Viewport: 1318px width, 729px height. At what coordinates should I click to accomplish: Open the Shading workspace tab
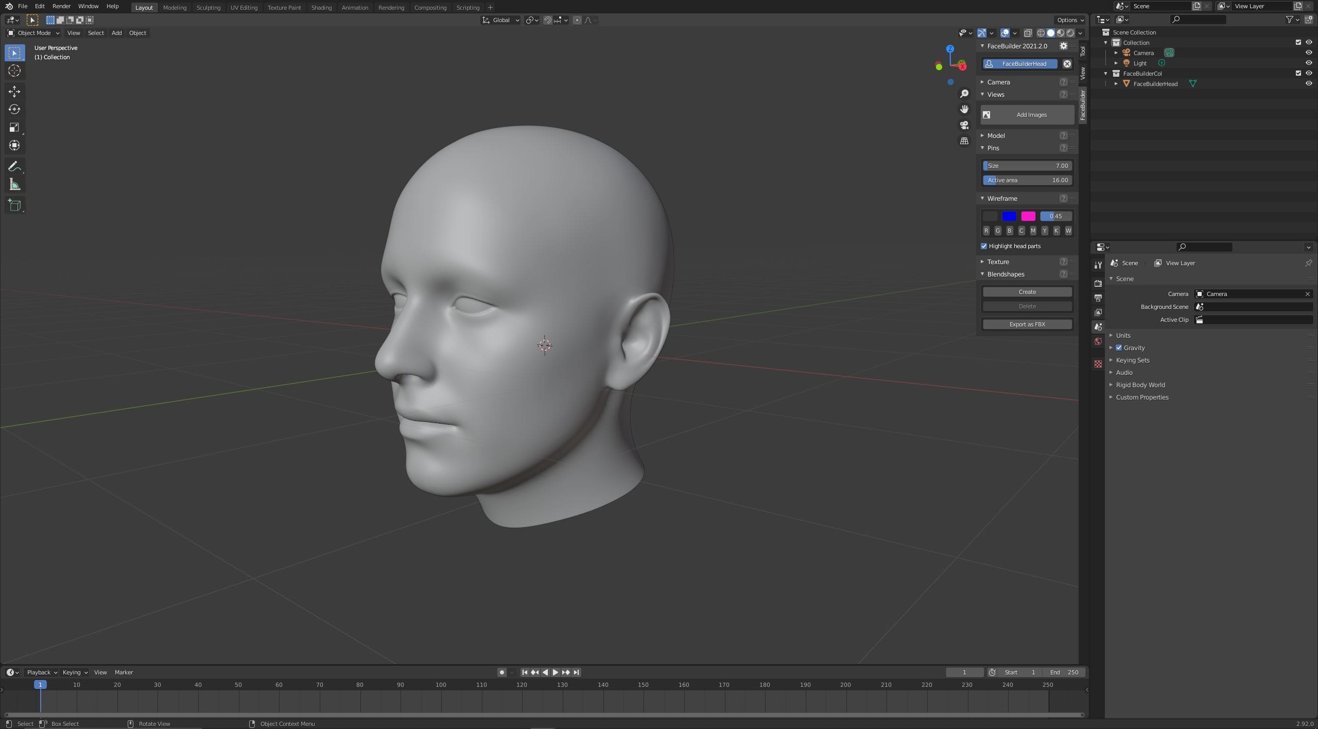click(x=321, y=7)
